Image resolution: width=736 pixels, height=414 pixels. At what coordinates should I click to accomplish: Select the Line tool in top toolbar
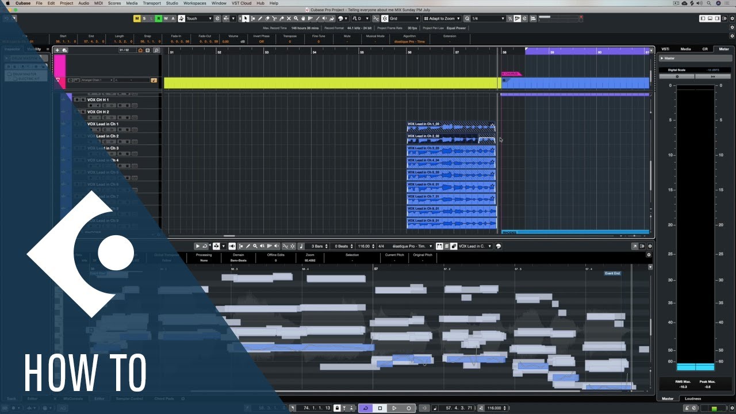(317, 18)
